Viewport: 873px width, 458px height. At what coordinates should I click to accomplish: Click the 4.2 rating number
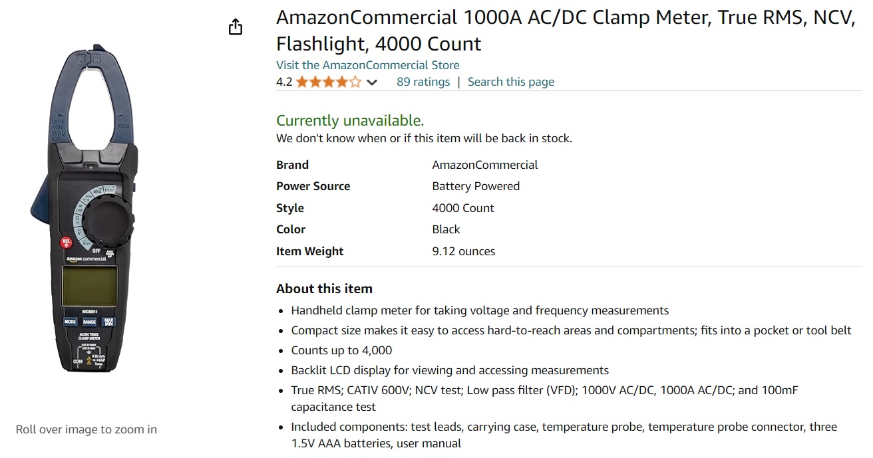click(284, 82)
